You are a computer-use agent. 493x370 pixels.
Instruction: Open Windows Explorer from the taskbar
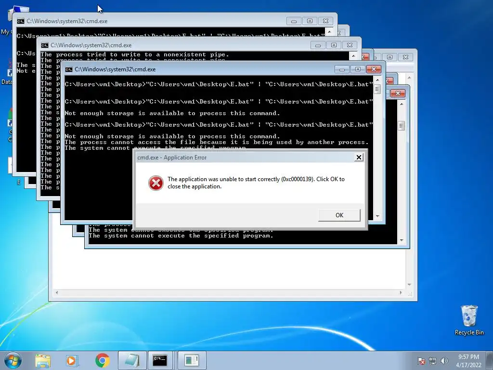pyautogui.click(x=43, y=360)
